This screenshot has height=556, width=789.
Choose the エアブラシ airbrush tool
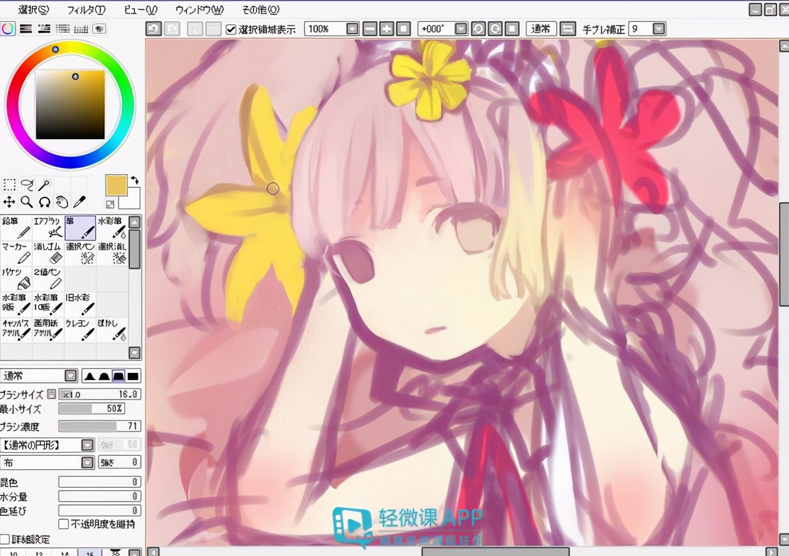click(x=48, y=228)
